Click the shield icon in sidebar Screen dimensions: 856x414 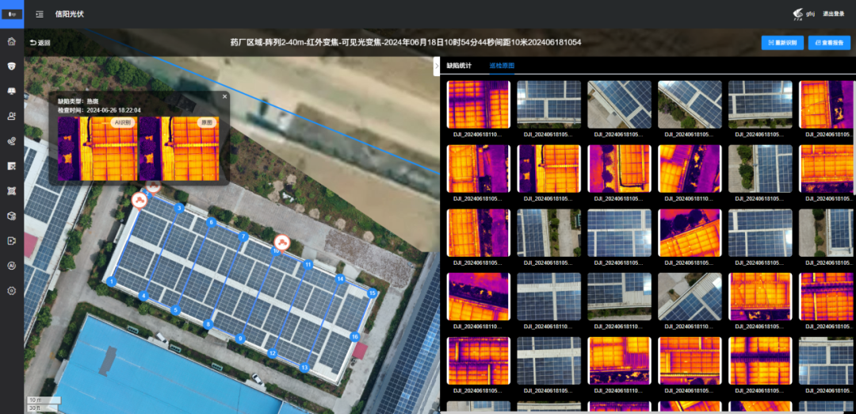(11, 66)
